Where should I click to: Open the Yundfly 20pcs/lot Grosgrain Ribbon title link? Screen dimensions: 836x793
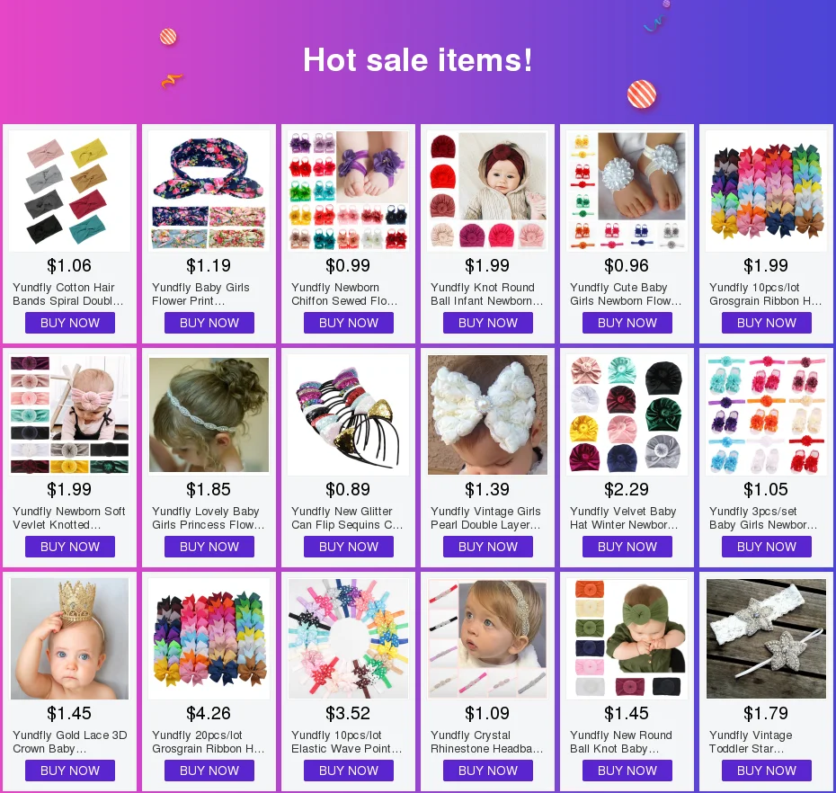(208, 742)
